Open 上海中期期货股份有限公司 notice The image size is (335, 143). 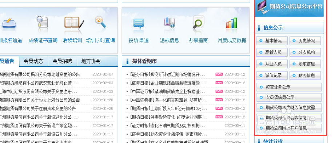pos(39,91)
